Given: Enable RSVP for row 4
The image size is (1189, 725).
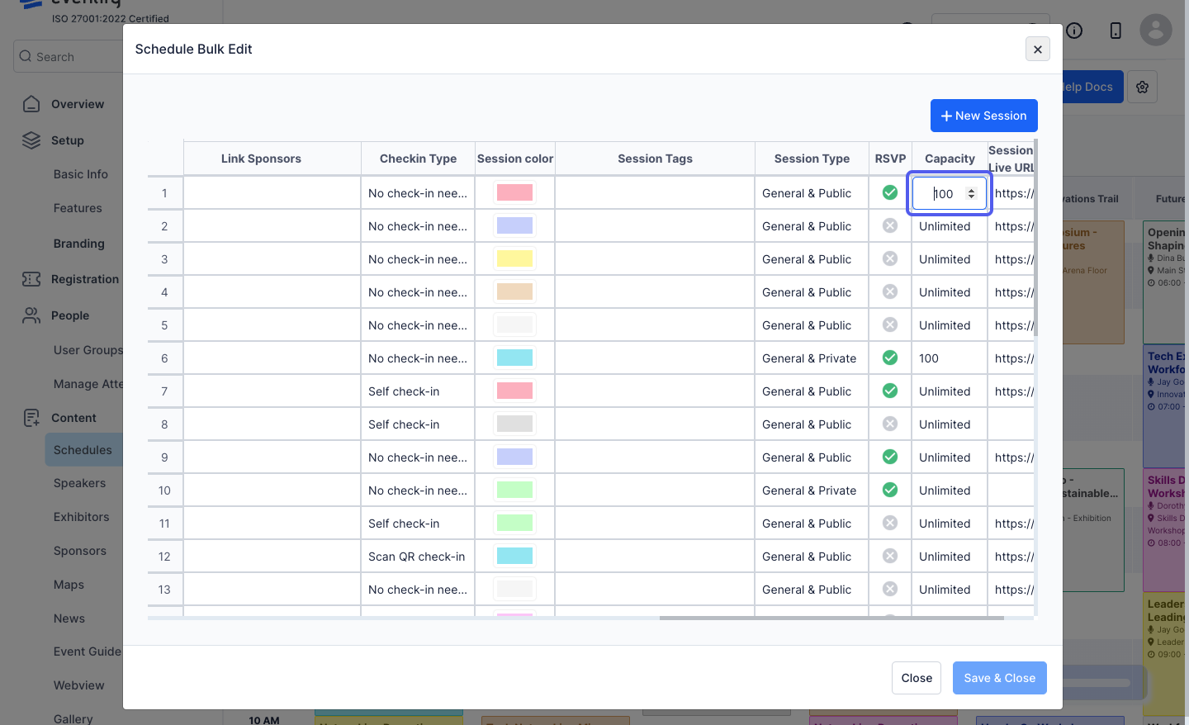Looking at the screenshot, I should 890,291.
